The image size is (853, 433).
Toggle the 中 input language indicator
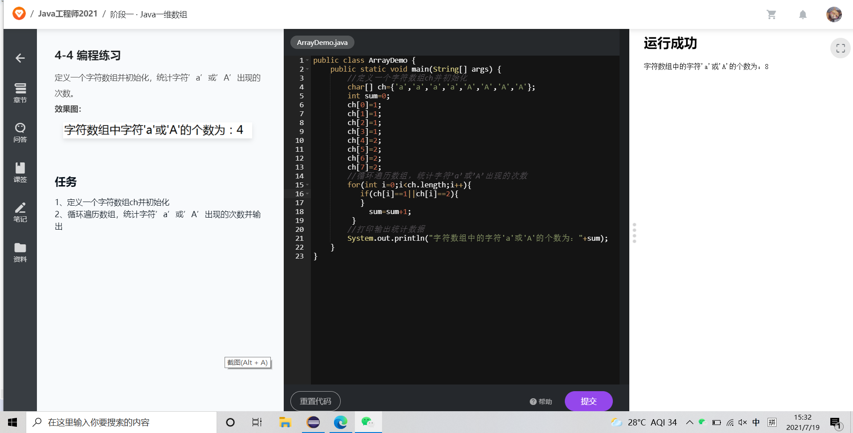click(x=756, y=422)
